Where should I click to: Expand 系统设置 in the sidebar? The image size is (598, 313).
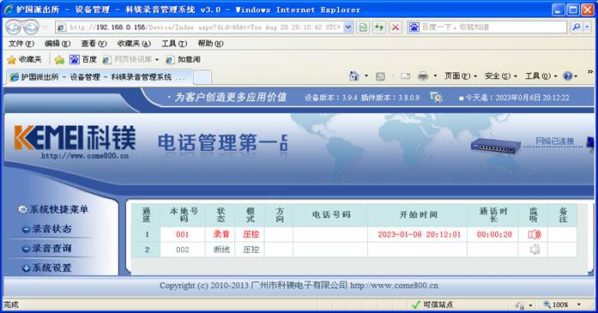tap(47, 268)
